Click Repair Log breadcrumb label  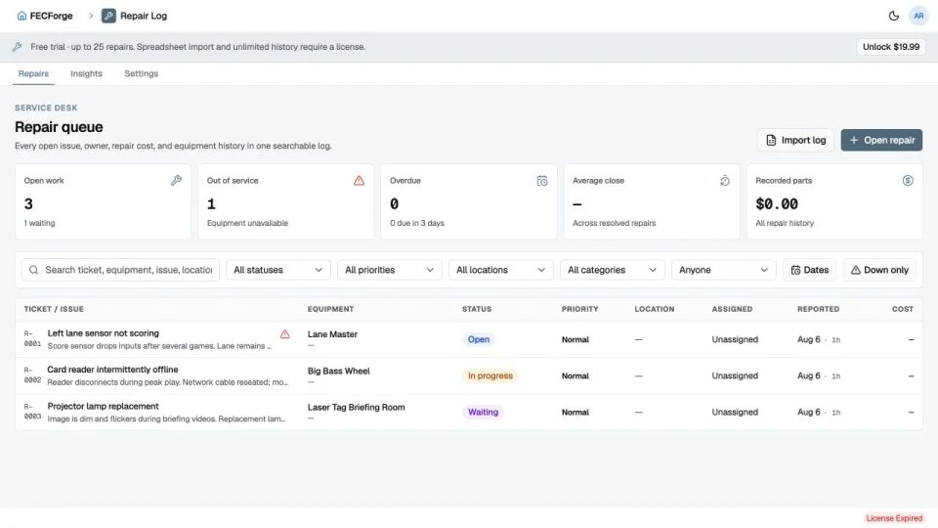(144, 16)
